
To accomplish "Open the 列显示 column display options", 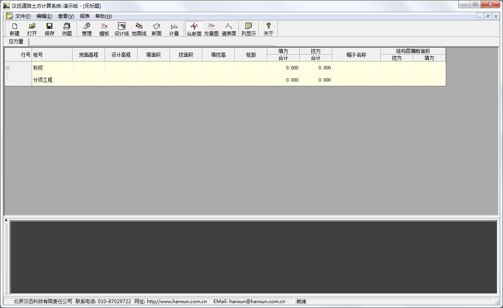I will (249, 29).
